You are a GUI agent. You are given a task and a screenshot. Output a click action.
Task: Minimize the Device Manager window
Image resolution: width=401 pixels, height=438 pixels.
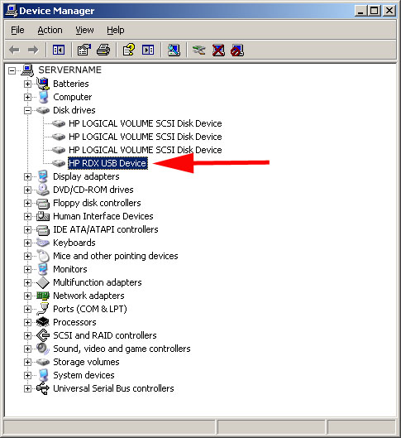click(x=360, y=11)
